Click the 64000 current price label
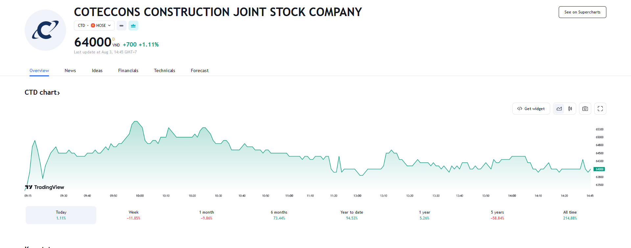 tap(599, 169)
